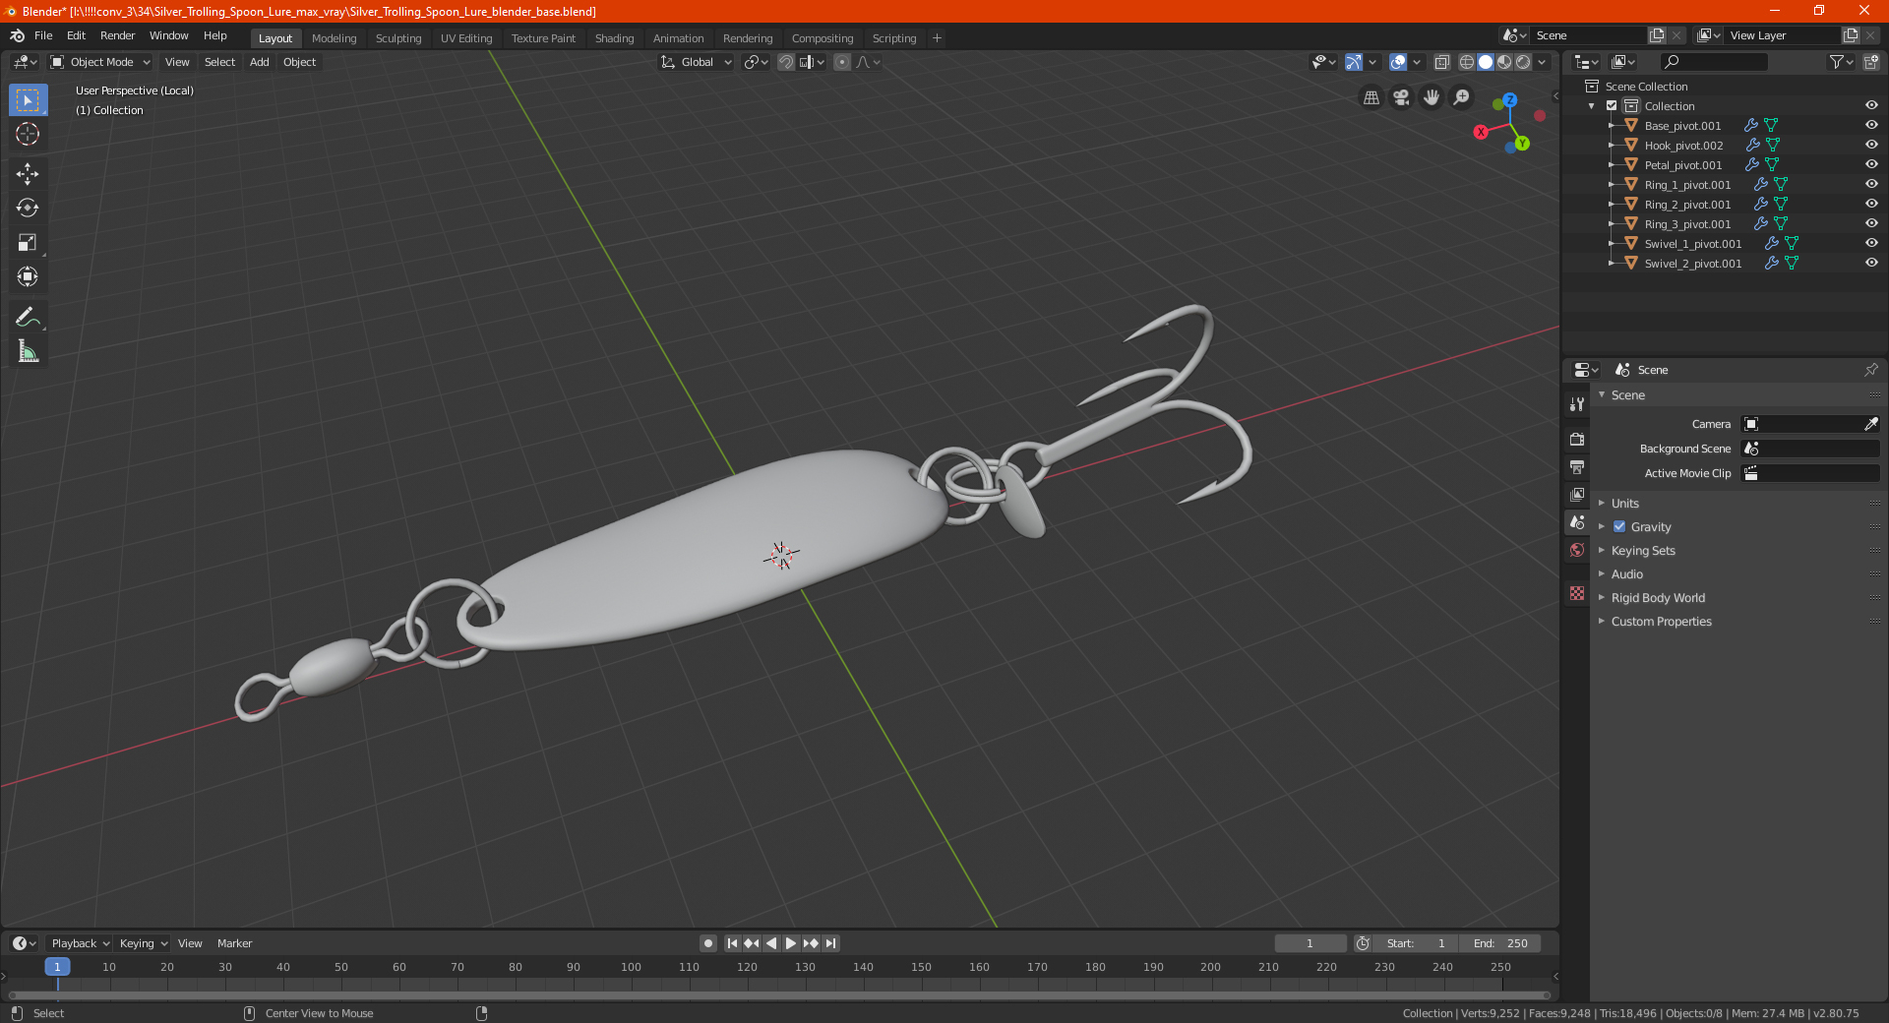Open World properties tab
Screen dimensions: 1889x1023
pos(1577,550)
